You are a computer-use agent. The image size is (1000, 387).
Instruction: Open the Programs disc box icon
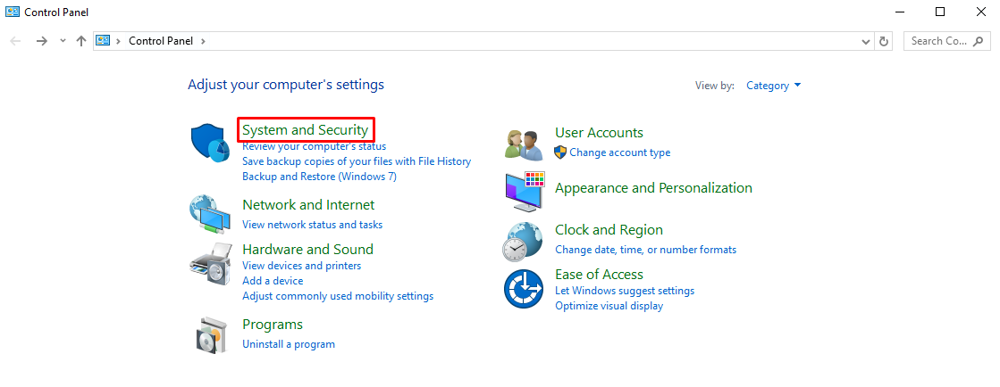click(211, 334)
